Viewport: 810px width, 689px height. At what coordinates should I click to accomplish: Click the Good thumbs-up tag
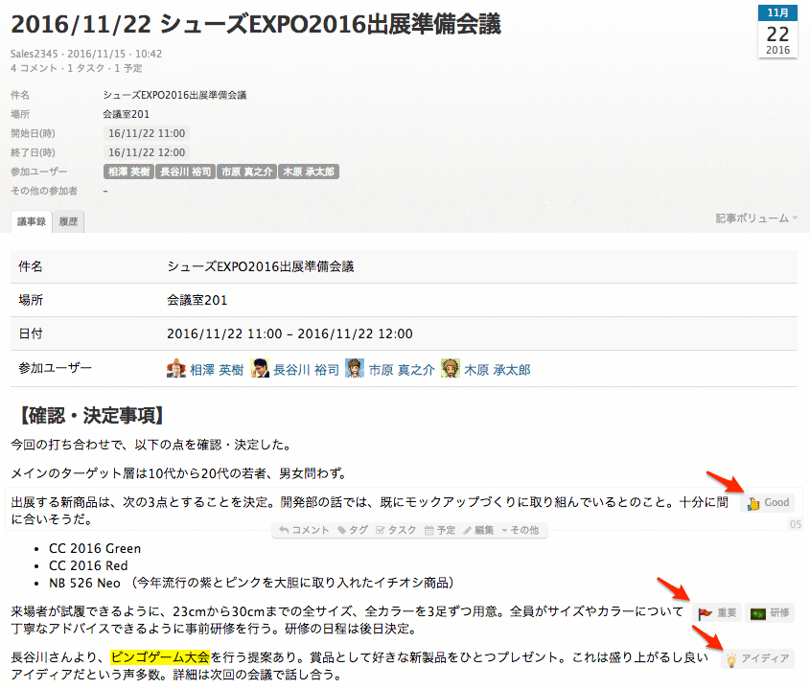[x=768, y=503]
